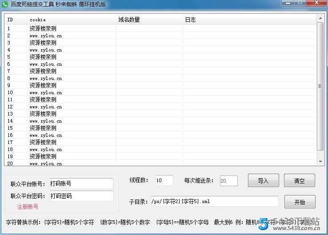Select row 10 www.zylou.cn entry

pyautogui.click(x=160, y=92)
